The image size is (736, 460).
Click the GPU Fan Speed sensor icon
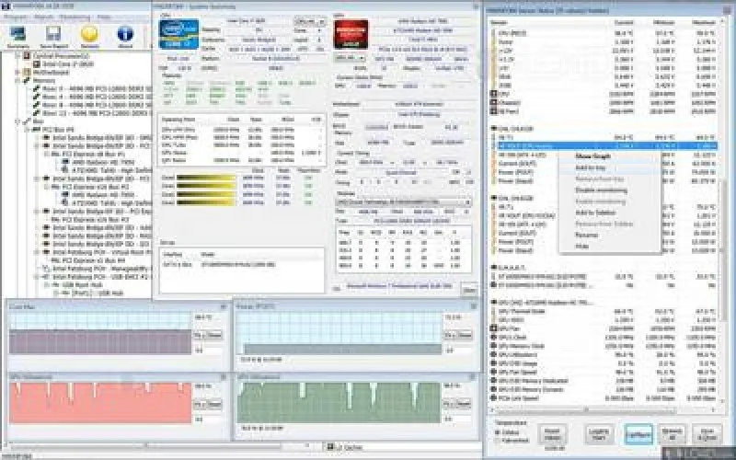click(493, 372)
